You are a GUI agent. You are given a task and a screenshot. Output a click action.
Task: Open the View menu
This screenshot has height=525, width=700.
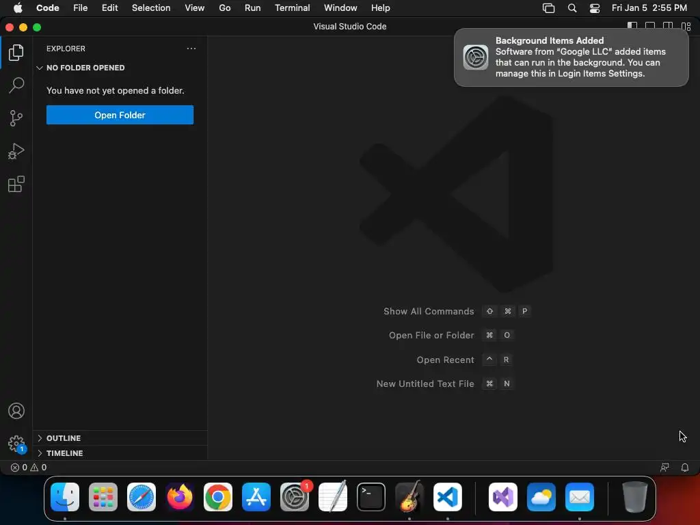coord(194,8)
